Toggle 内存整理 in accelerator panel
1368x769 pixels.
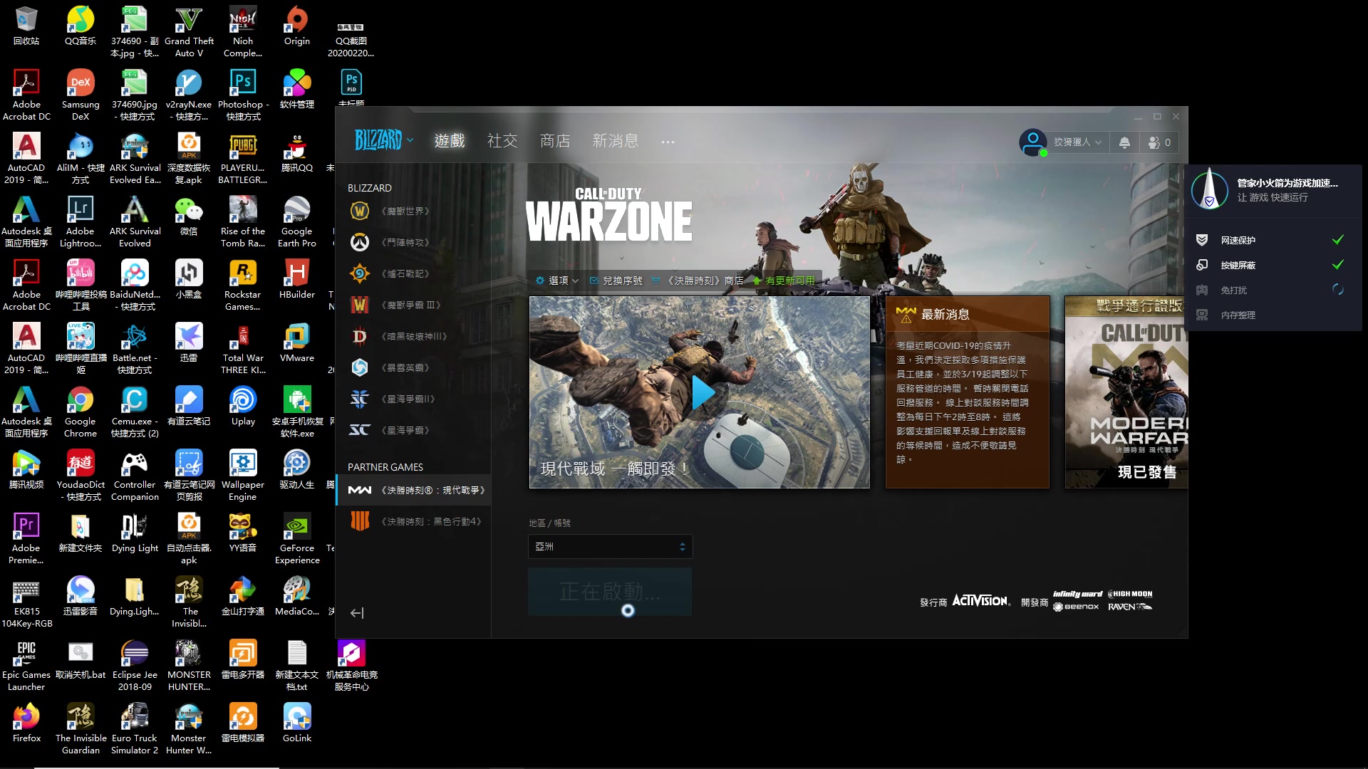(x=1273, y=315)
